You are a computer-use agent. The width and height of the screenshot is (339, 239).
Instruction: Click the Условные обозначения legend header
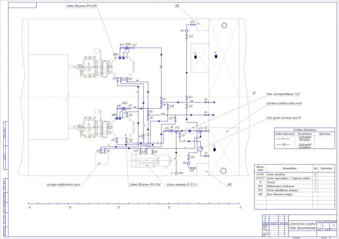[x=305, y=130]
